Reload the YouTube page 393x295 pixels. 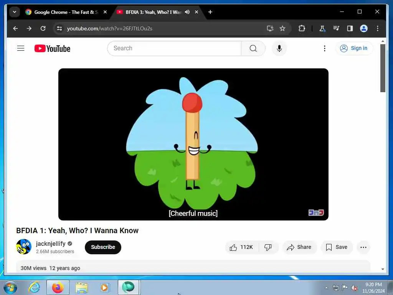pyautogui.click(x=43, y=28)
